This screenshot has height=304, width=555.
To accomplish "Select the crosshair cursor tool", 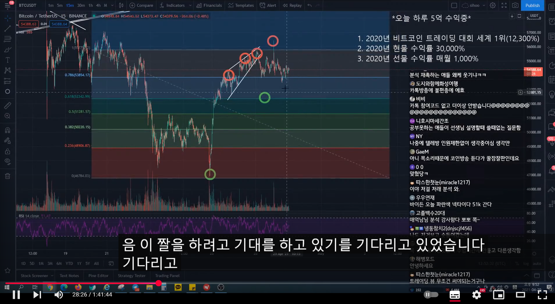I will click(x=8, y=18).
